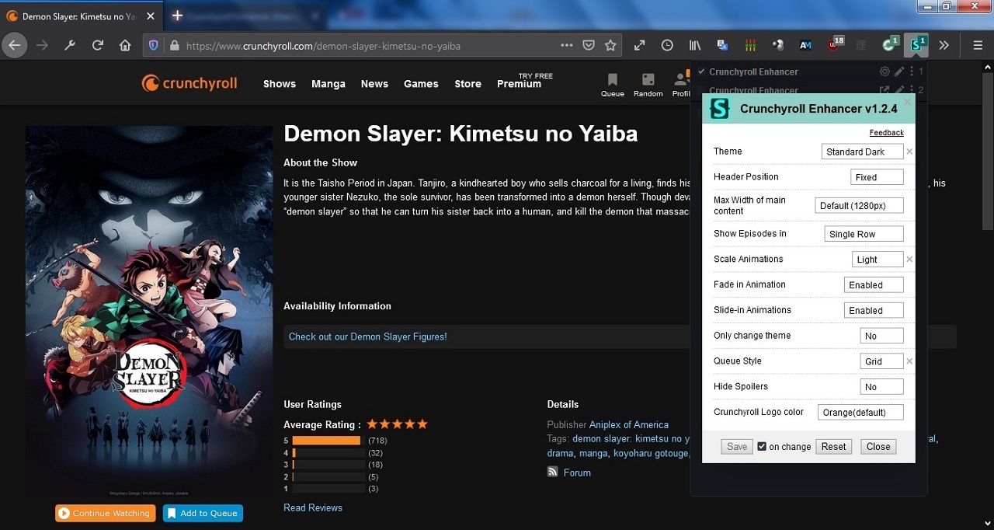Open the Store menu
The image size is (994, 530).
coord(467,84)
